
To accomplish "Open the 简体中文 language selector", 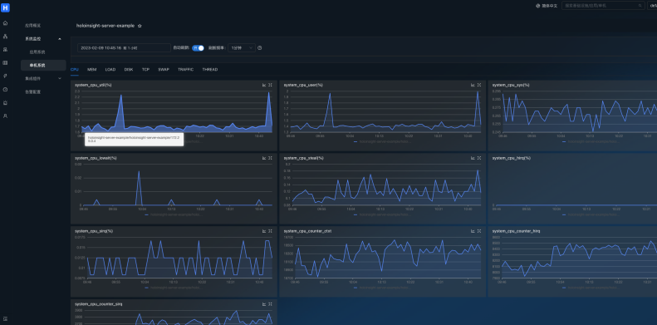I will click(547, 6).
